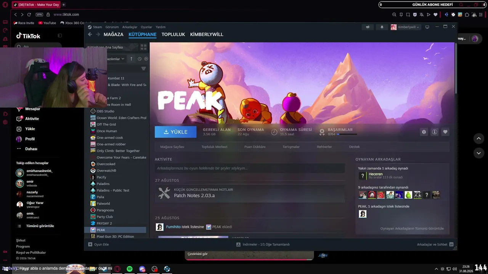Click the TikTok address bar URL
The width and height of the screenshot is (488, 274).
pos(66,14)
